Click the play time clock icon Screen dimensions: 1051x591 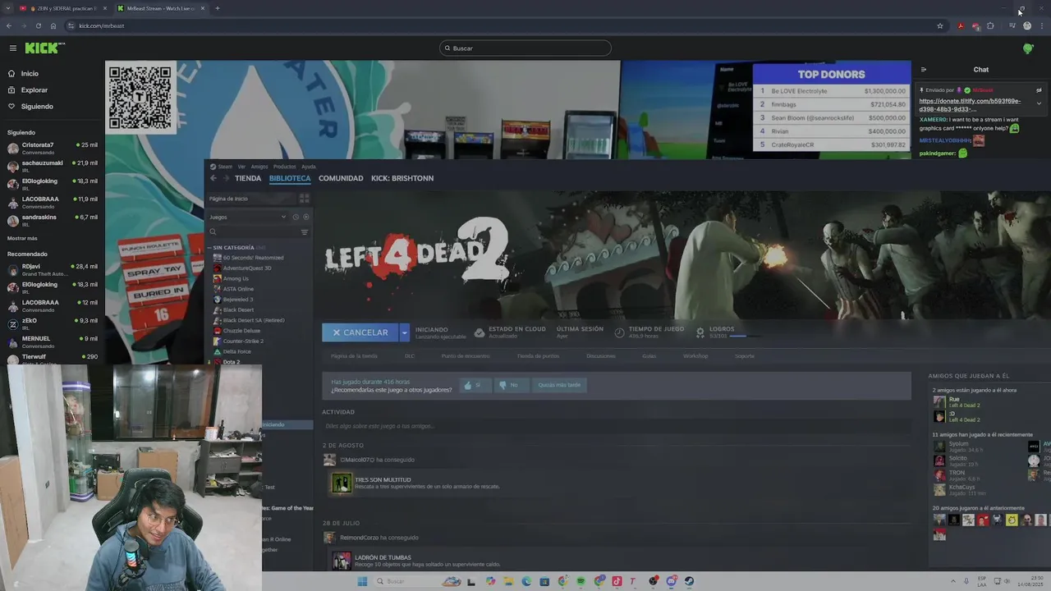tap(620, 332)
